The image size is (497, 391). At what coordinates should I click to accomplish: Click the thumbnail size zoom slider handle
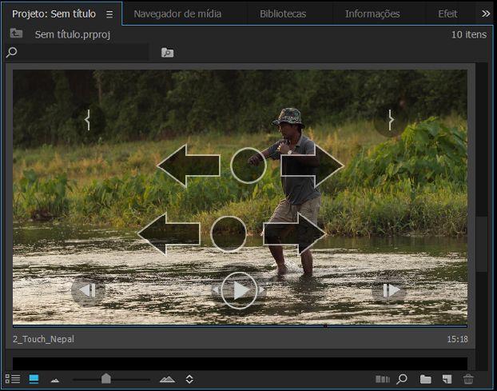pyautogui.click(x=105, y=379)
